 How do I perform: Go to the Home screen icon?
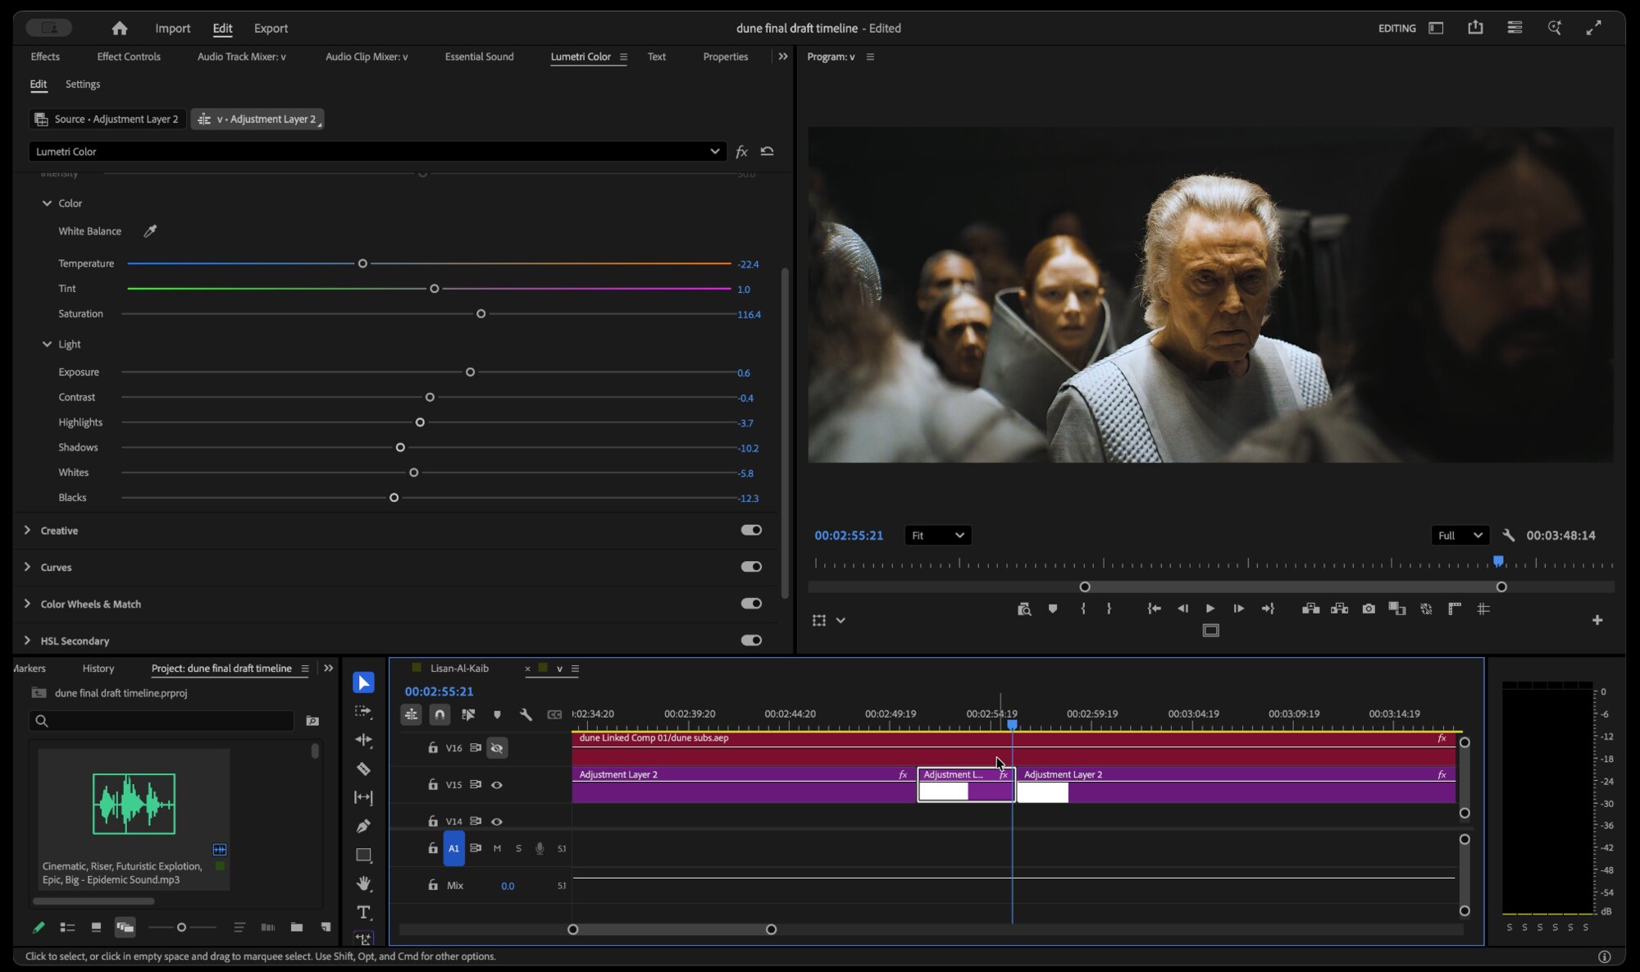click(120, 28)
